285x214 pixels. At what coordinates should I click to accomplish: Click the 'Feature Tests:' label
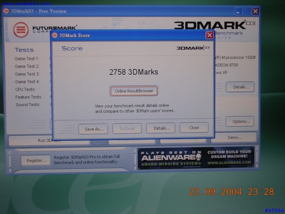coord(28,97)
